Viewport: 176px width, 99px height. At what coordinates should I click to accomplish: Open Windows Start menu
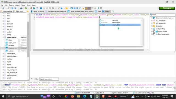[3, 97]
